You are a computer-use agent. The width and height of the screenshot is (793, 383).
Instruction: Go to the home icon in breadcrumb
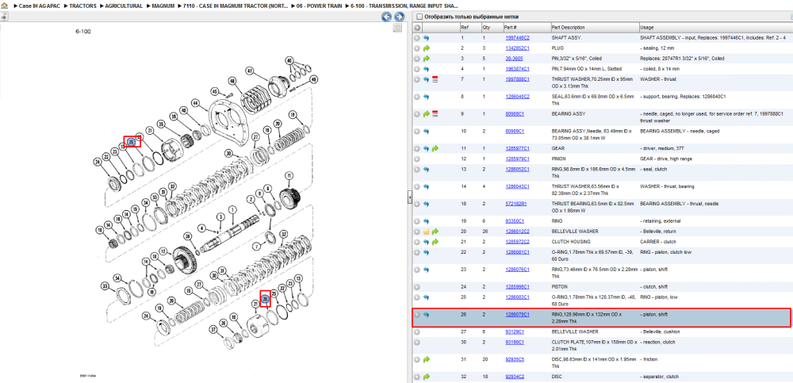3,6
